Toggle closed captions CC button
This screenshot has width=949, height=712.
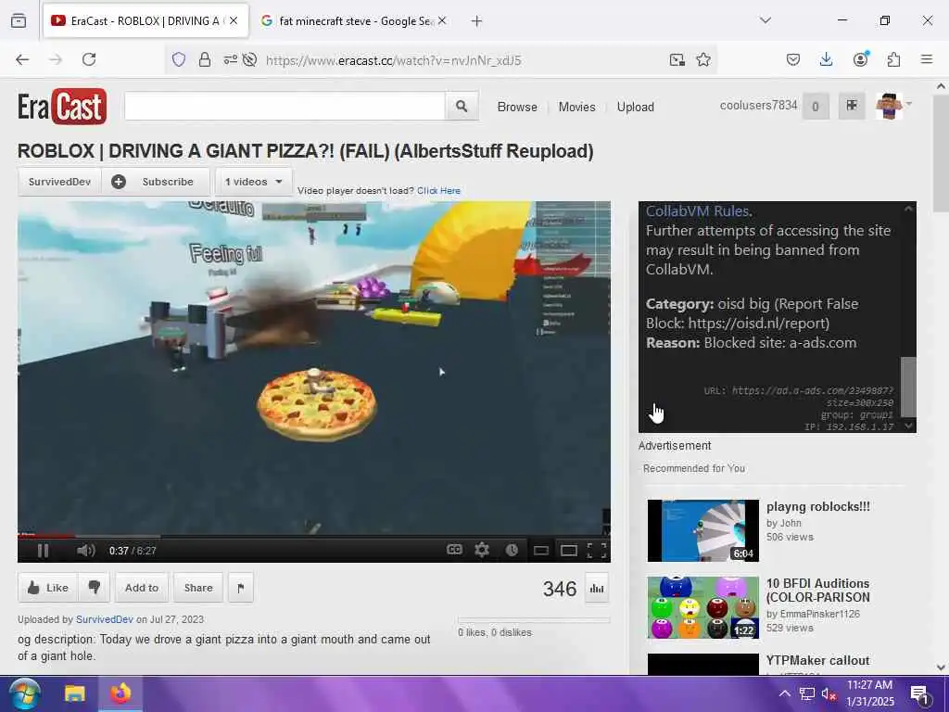(454, 550)
